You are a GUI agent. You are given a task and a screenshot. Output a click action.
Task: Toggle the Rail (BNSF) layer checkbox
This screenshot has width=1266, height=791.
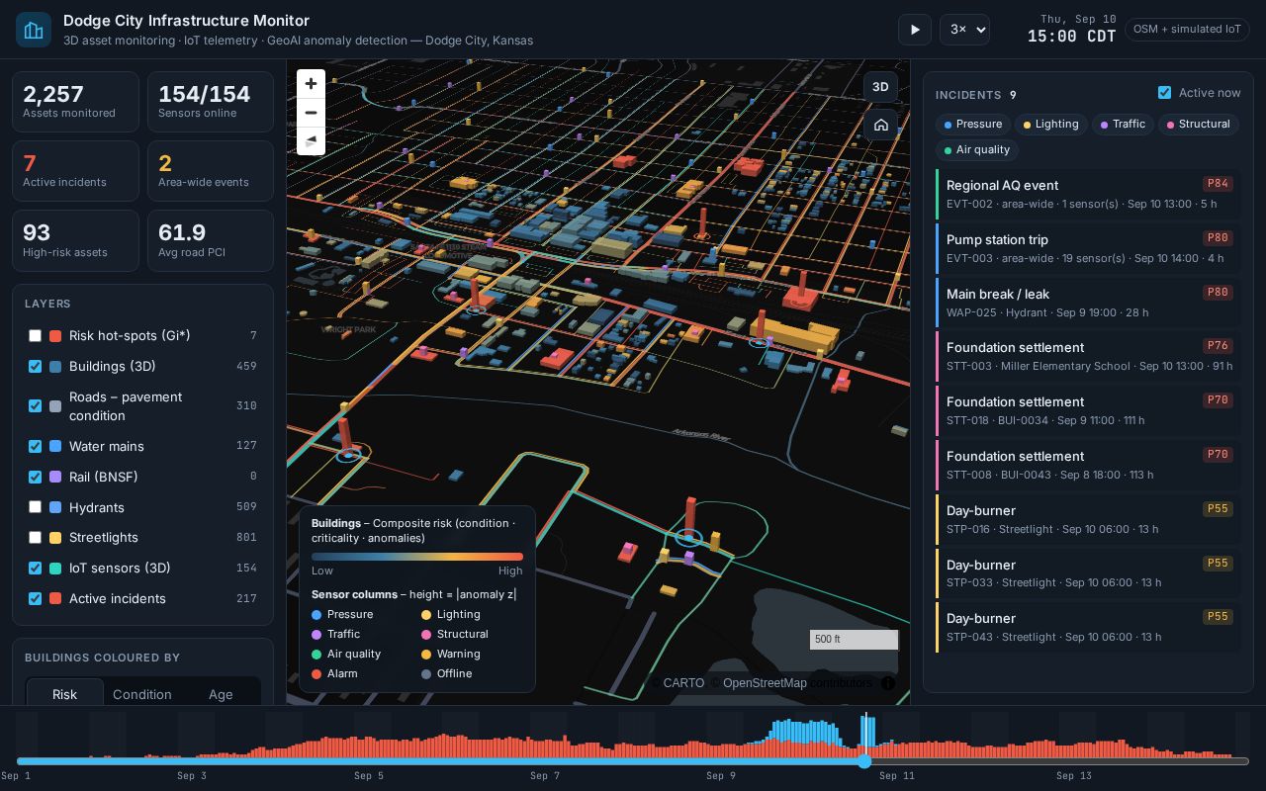[35, 478]
